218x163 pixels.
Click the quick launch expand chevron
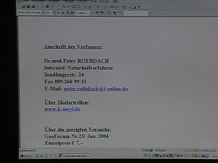(55, 155)
